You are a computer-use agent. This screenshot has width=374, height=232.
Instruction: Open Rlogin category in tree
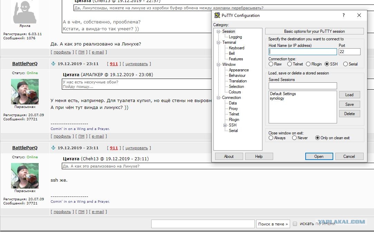point(234,120)
